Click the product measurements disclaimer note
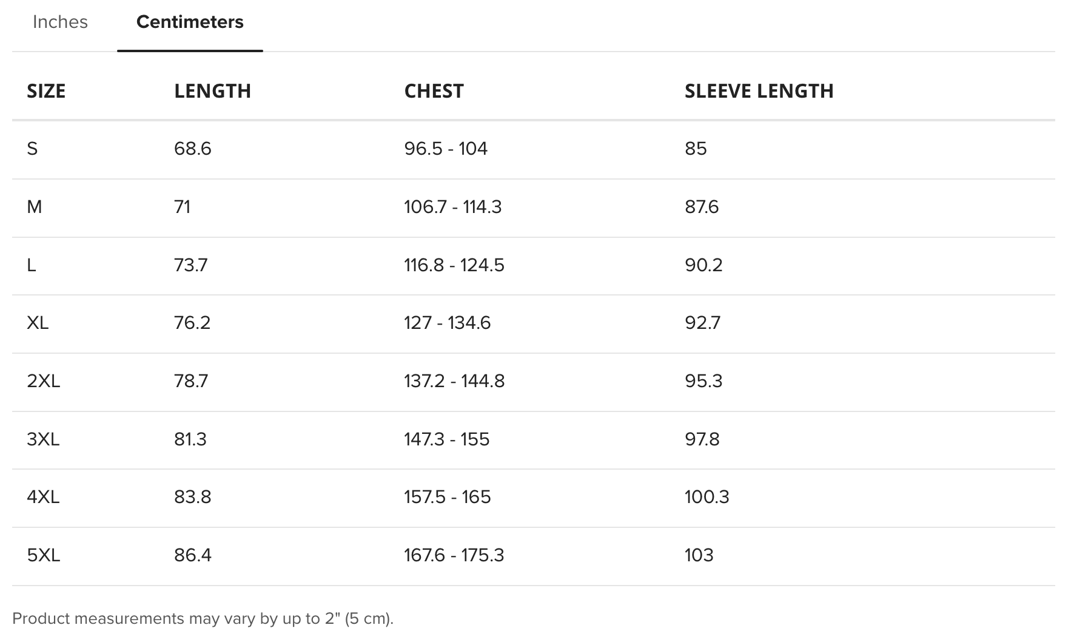The image size is (1071, 642). point(203,618)
